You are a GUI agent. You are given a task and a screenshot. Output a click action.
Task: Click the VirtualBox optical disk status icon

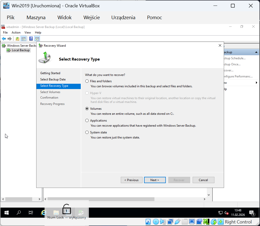(x=156, y=222)
